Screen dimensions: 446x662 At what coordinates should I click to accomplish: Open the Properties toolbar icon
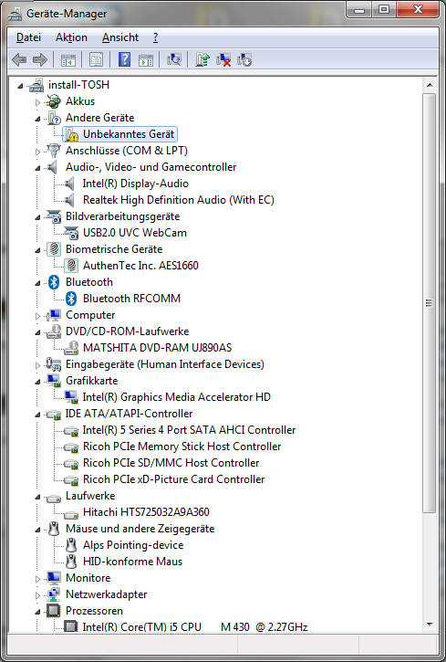pos(96,60)
